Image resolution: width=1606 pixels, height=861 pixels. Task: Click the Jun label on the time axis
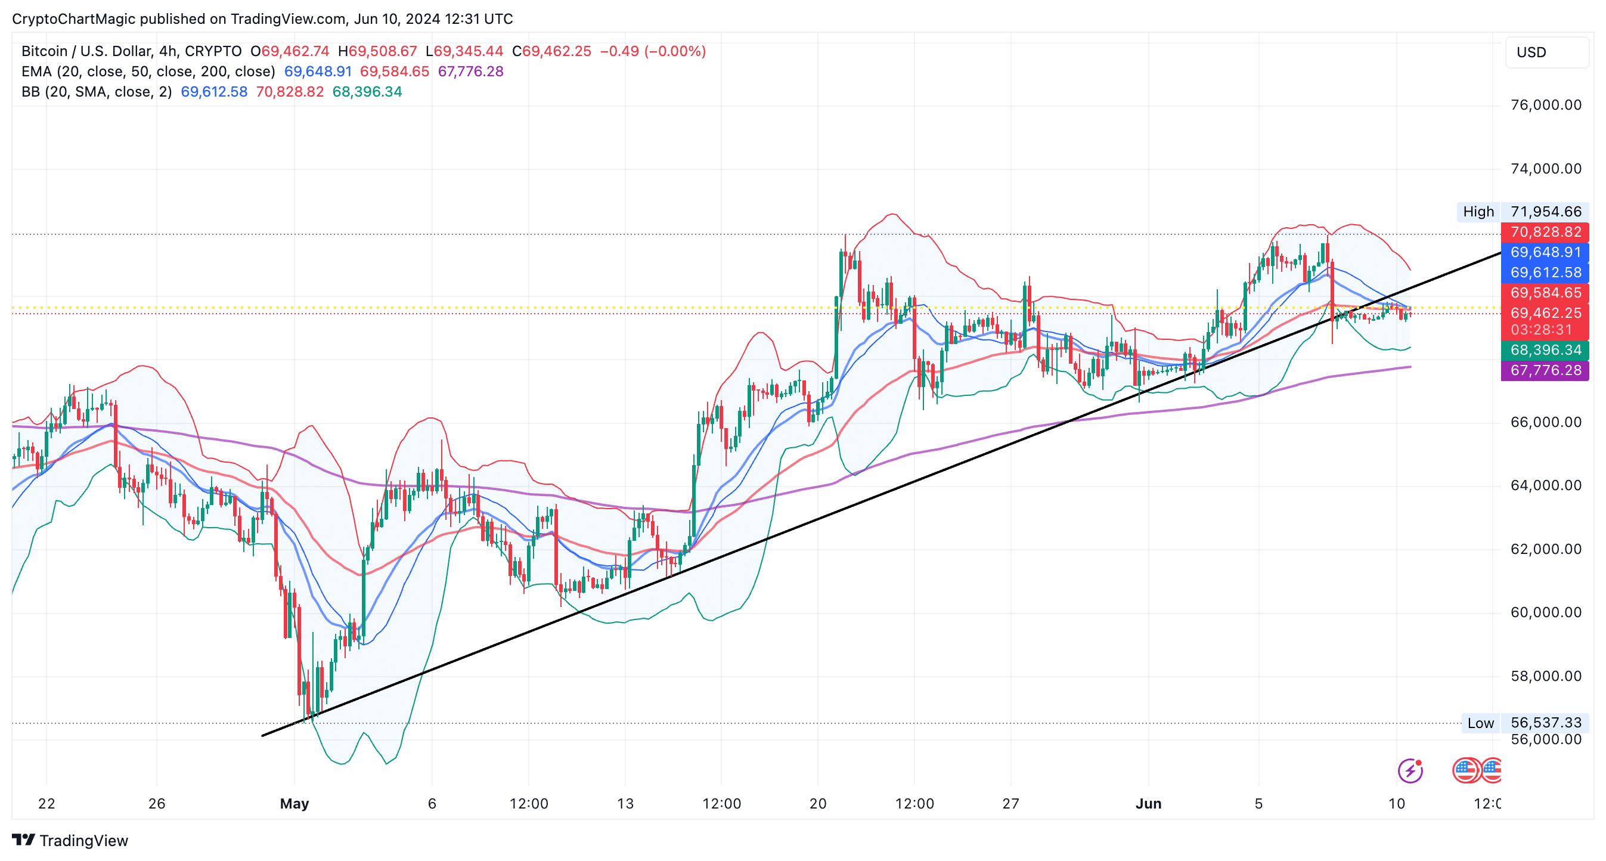point(1148,804)
